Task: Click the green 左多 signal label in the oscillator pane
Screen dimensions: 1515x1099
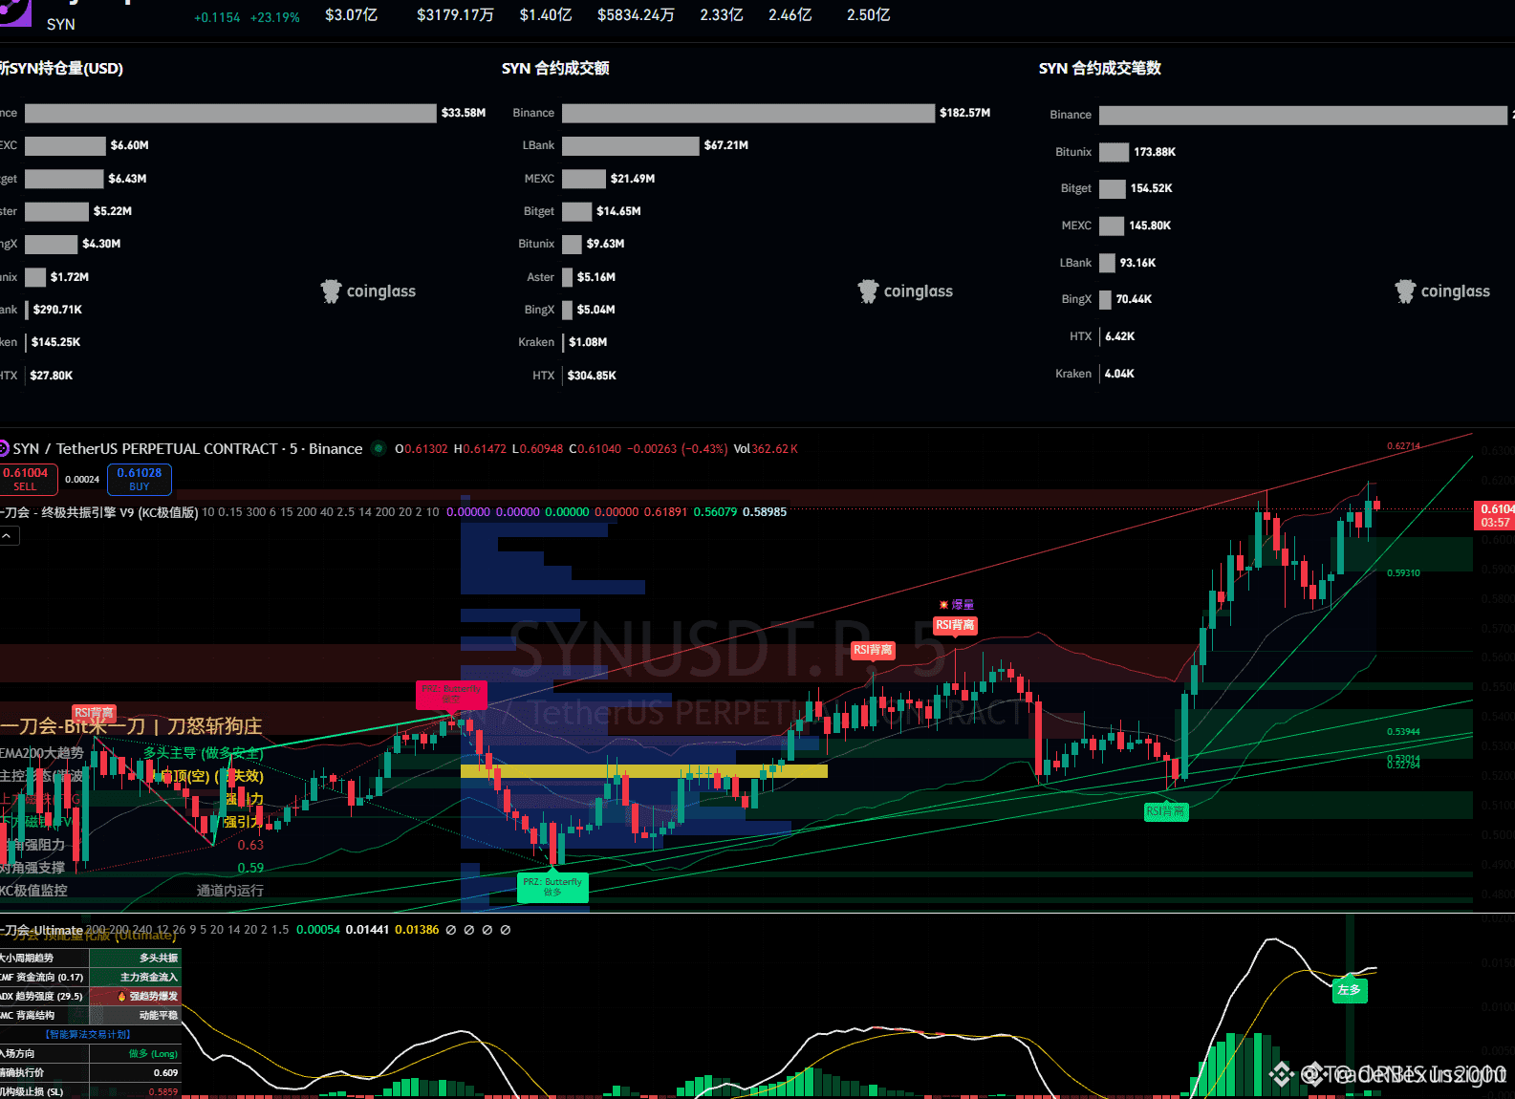Action: (x=1350, y=990)
